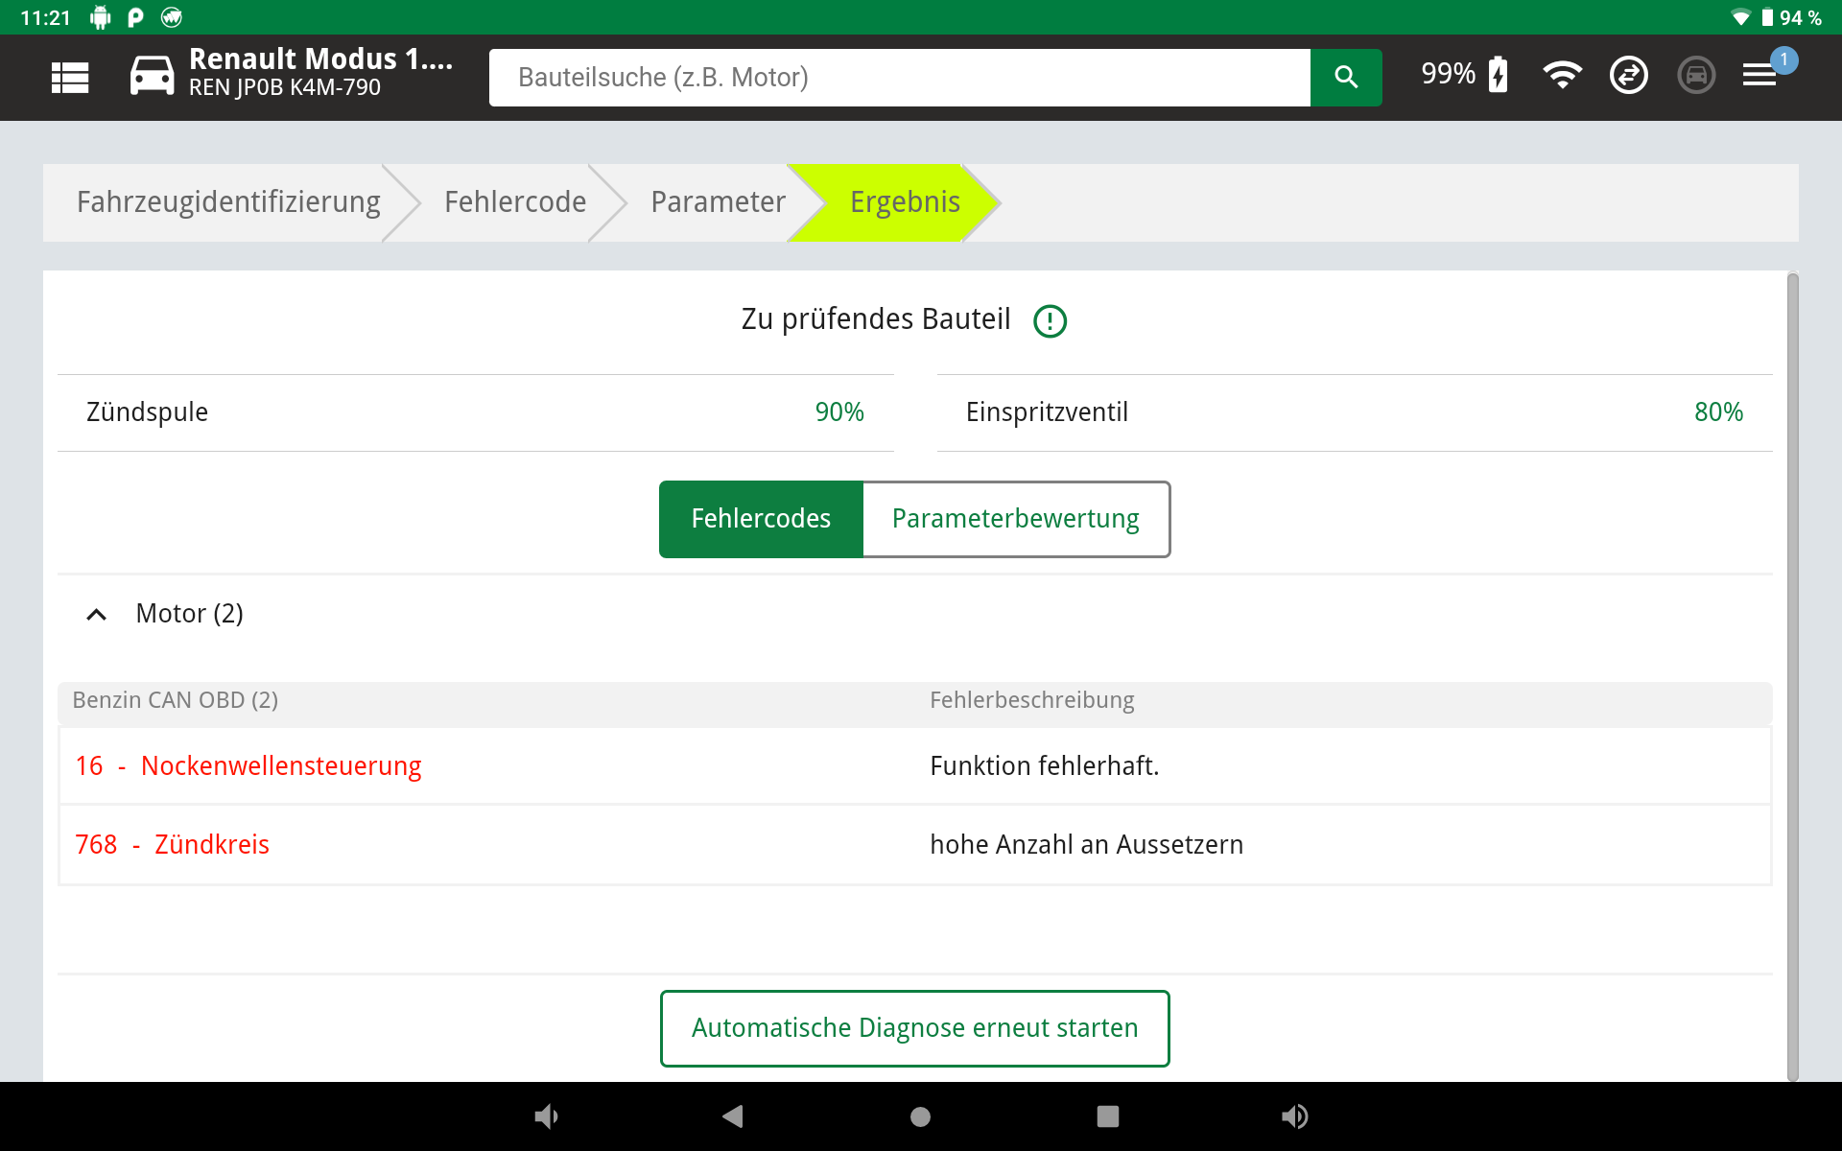Screen dimensions: 1842x1151
Task: Click the car vehicle selection icon
Action: click(152, 76)
